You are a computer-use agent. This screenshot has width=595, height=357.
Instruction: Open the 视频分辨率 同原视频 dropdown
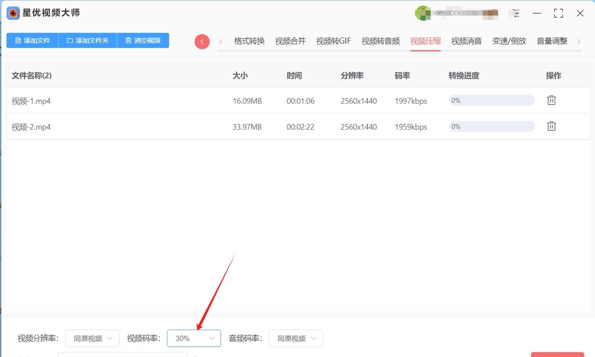tap(92, 338)
